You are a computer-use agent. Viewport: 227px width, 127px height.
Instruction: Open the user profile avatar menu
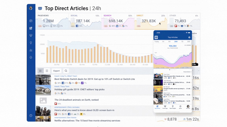point(31,8)
